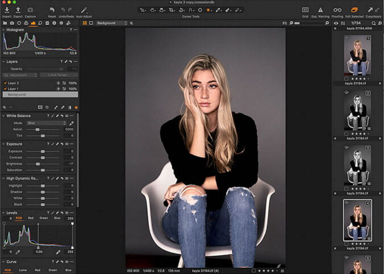
Task: Collapse the Levels panel
Action: (3, 213)
